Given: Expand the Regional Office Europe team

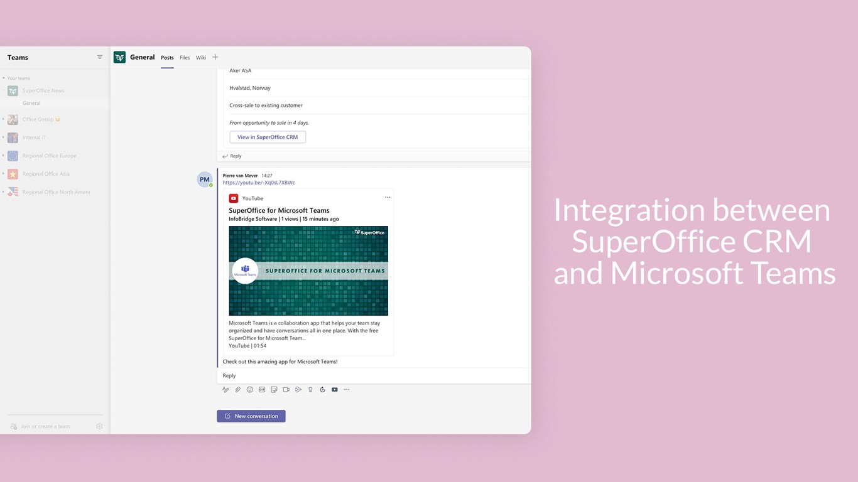Looking at the screenshot, I should 3,156.
